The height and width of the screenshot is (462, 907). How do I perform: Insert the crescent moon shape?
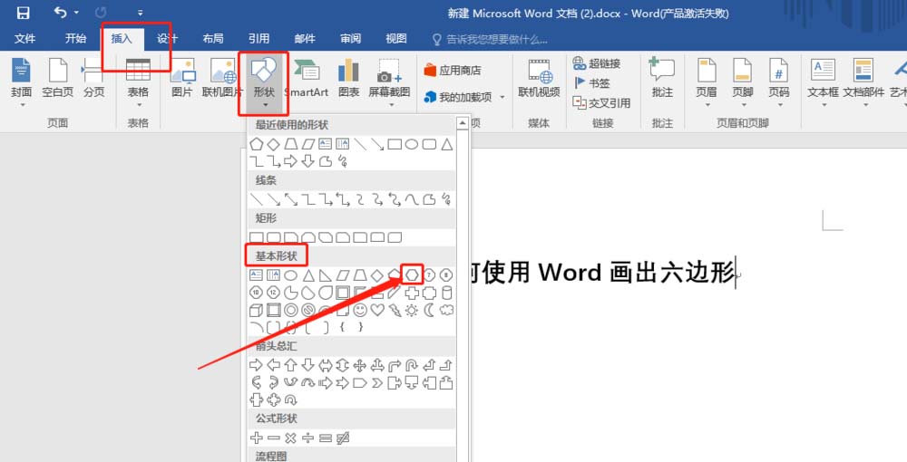(x=429, y=311)
